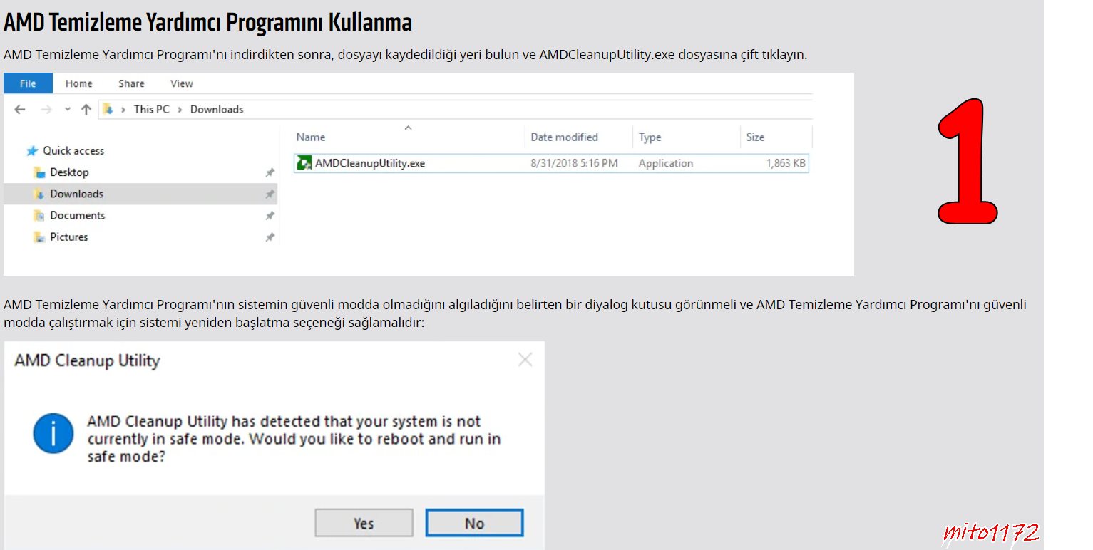Click the Application type cell
This screenshot has height=550, width=1093.
point(665,163)
